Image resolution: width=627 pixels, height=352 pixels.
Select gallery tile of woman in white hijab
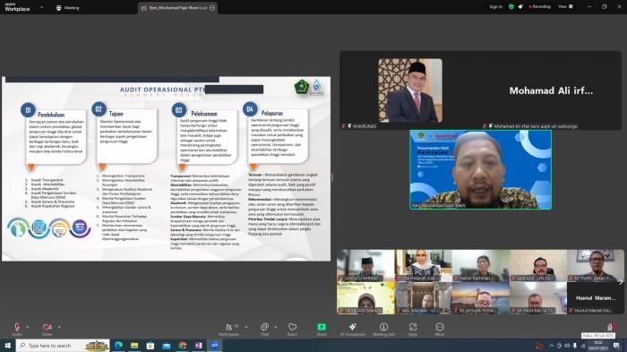point(423,266)
